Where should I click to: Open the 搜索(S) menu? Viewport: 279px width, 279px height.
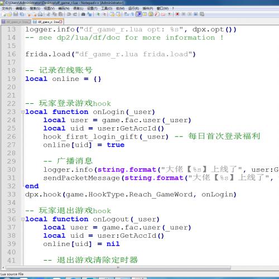coord(35,8)
